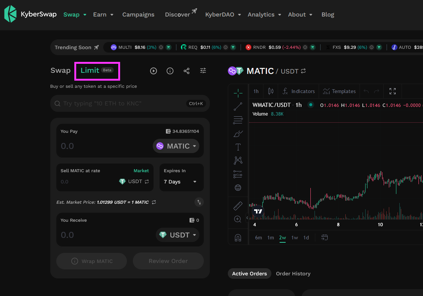
Task: Swap the MATIC / USDT chart pair order
Action: (303, 71)
